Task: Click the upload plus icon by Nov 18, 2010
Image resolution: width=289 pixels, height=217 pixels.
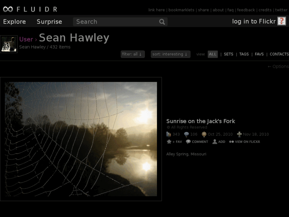Action: 239,134
